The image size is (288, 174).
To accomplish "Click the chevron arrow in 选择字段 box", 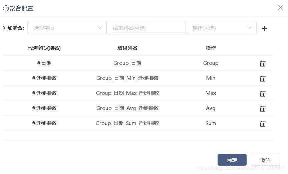I will [x=99, y=28].
